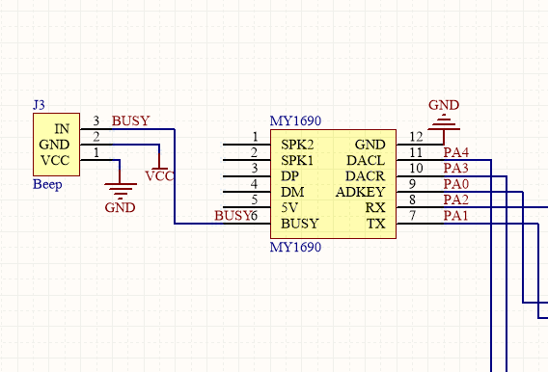
Task: Select the J3 designator text
Action: pos(39,105)
